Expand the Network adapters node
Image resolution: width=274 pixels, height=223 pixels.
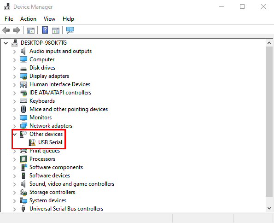pyautogui.click(x=14, y=126)
